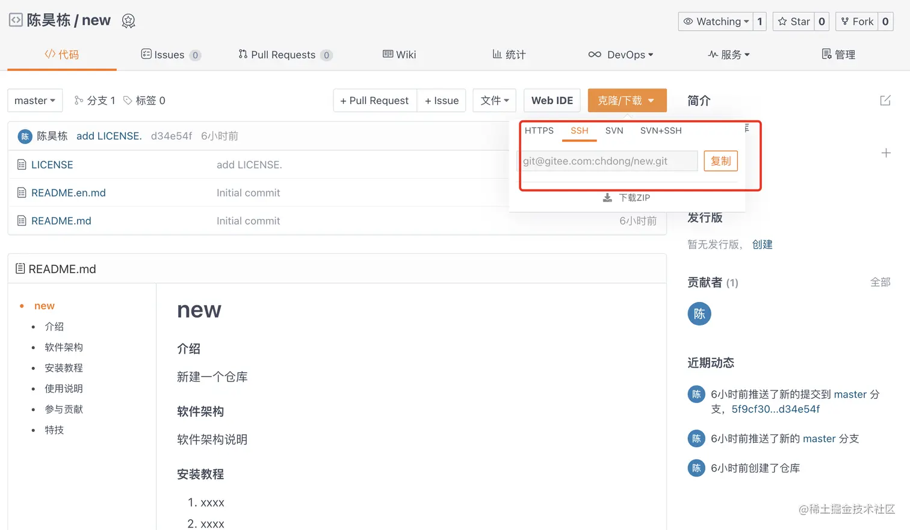Viewport: 910px width, 530px height.
Task: Jump to 安装教程 in README outline
Action: pyautogui.click(x=64, y=368)
